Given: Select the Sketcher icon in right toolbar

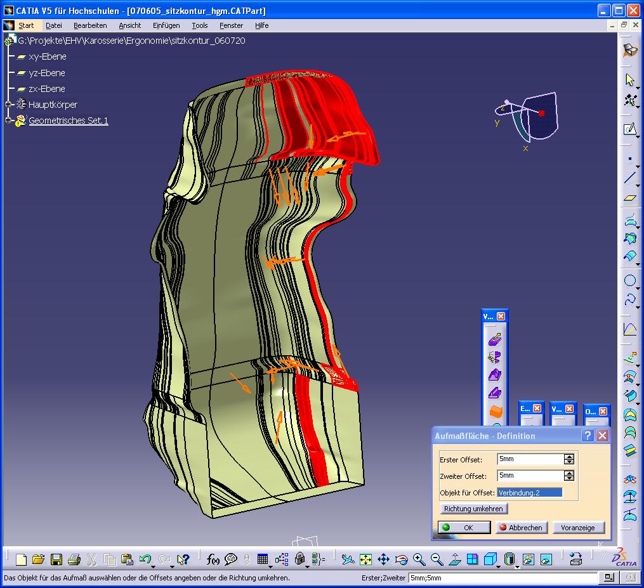Looking at the screenshot, I should (629, 129).
